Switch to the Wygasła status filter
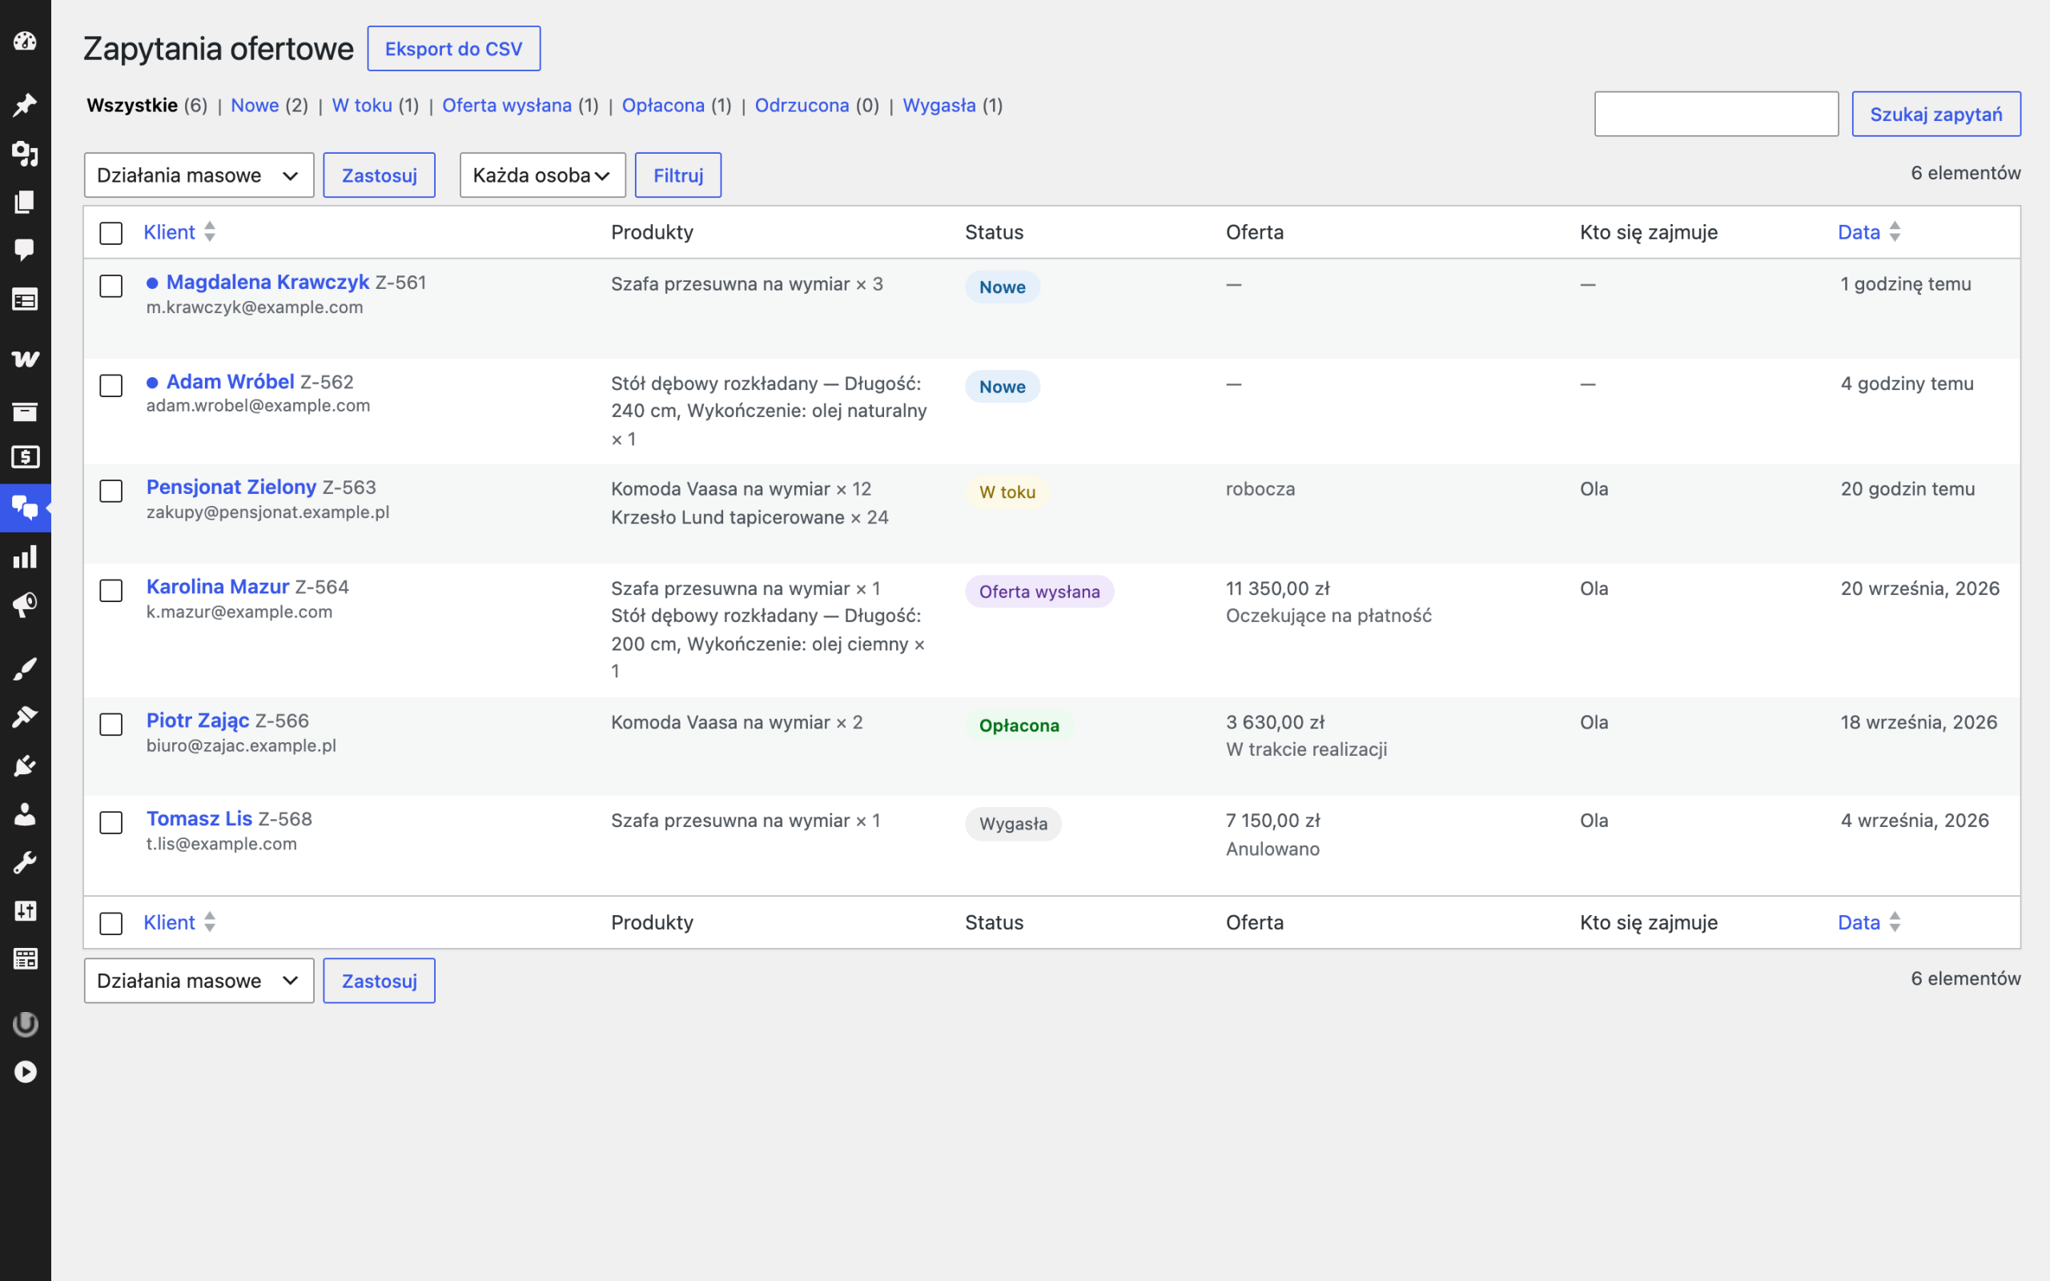2050x1281 pixels. point(939,105)
